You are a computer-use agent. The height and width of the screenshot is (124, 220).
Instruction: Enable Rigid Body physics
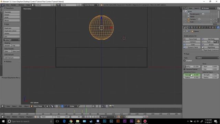[210, 48]
